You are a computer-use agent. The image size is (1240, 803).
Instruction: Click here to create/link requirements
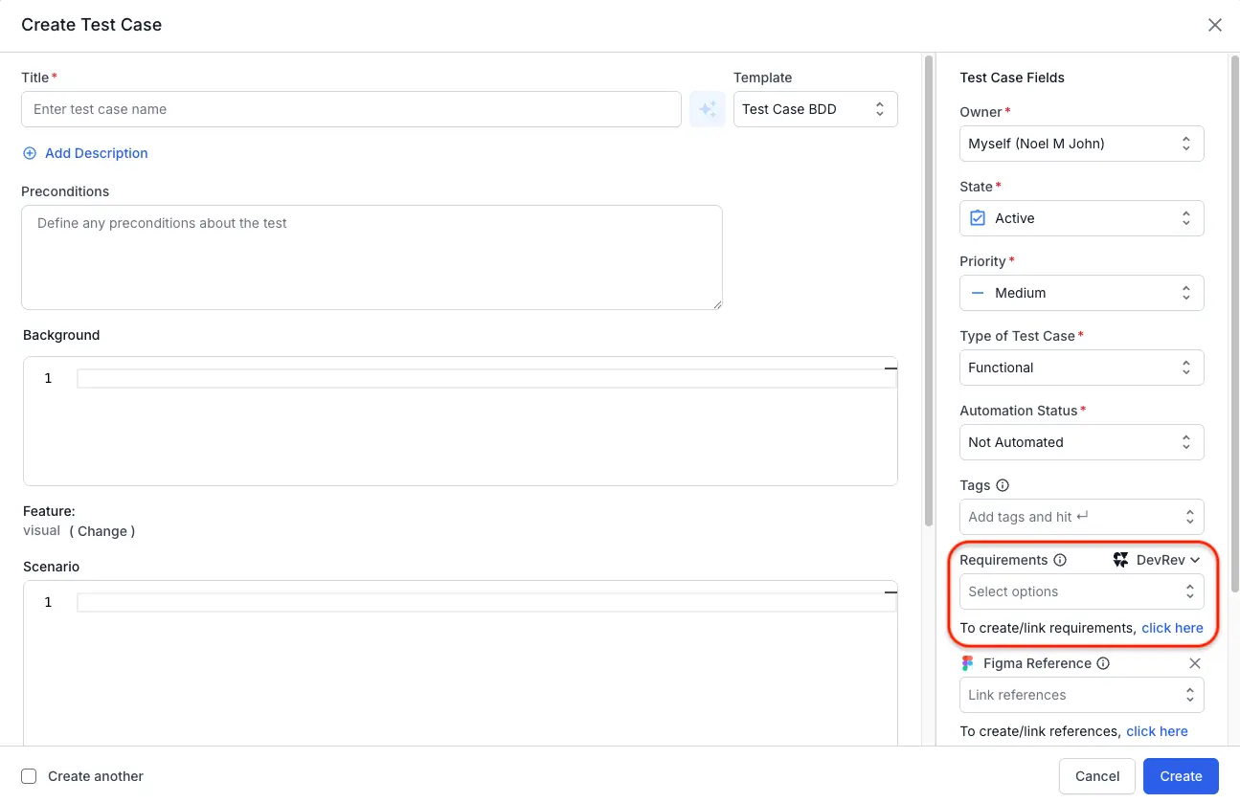click(1172, 628)
